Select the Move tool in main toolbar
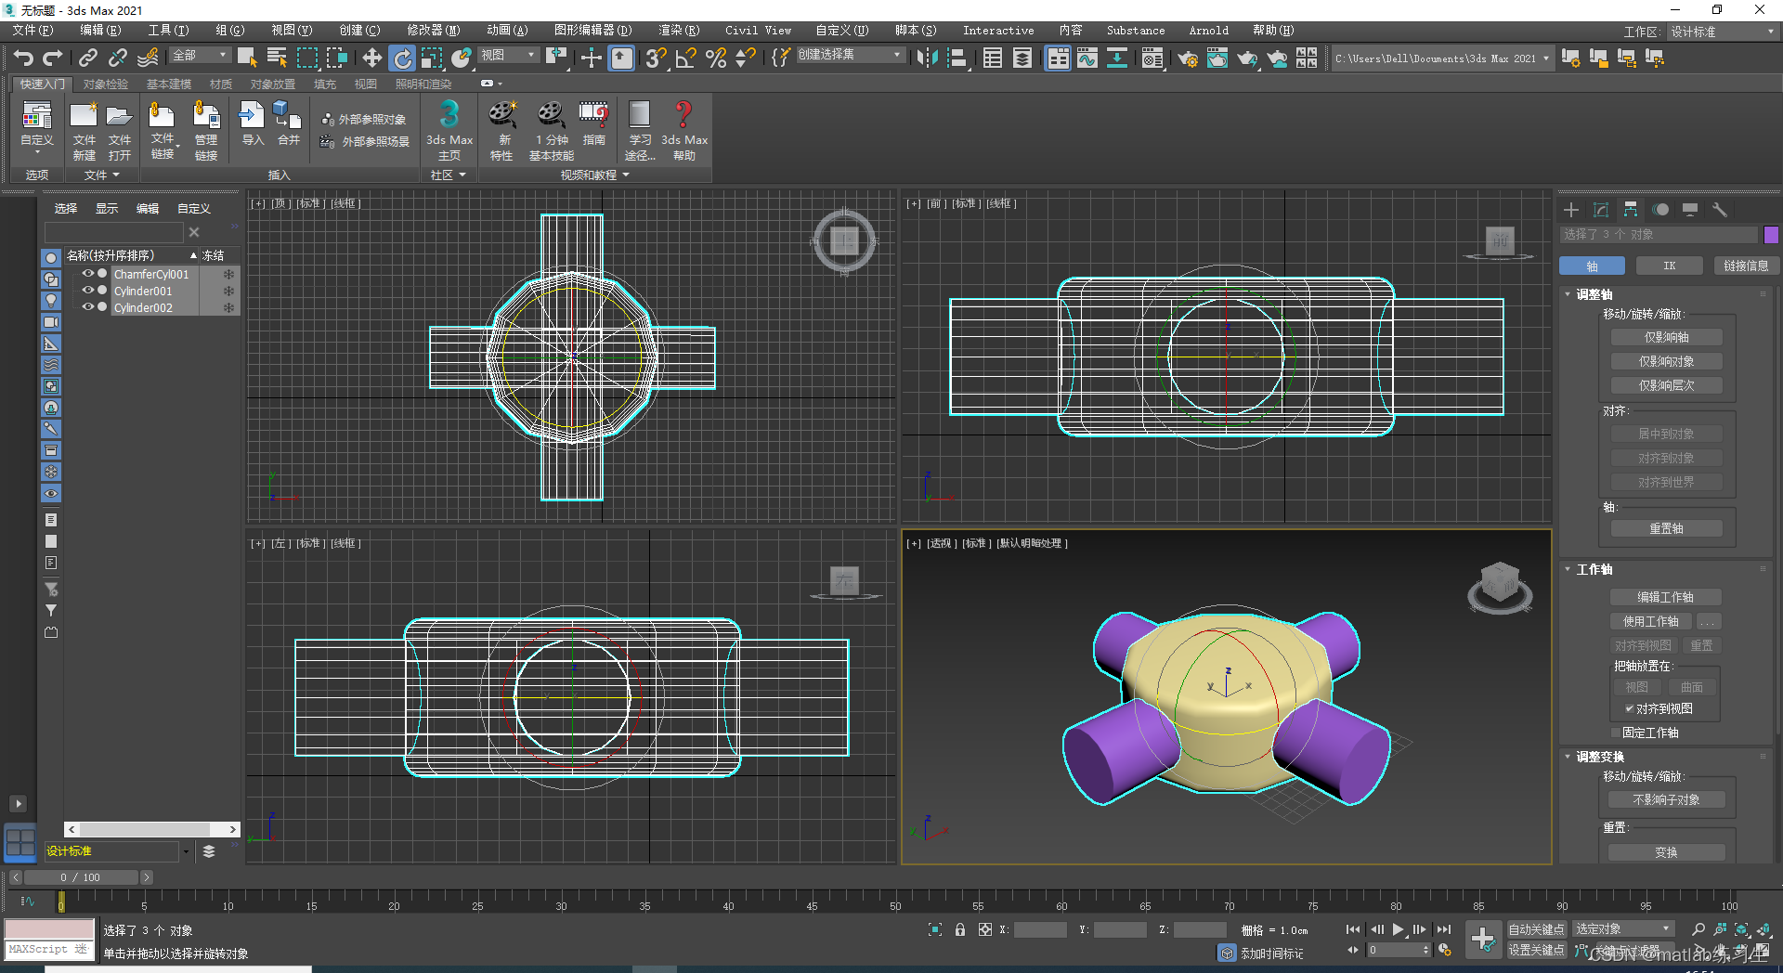Screen dimensions: 1783x973 pyautogui.click(x=371, y=58)
